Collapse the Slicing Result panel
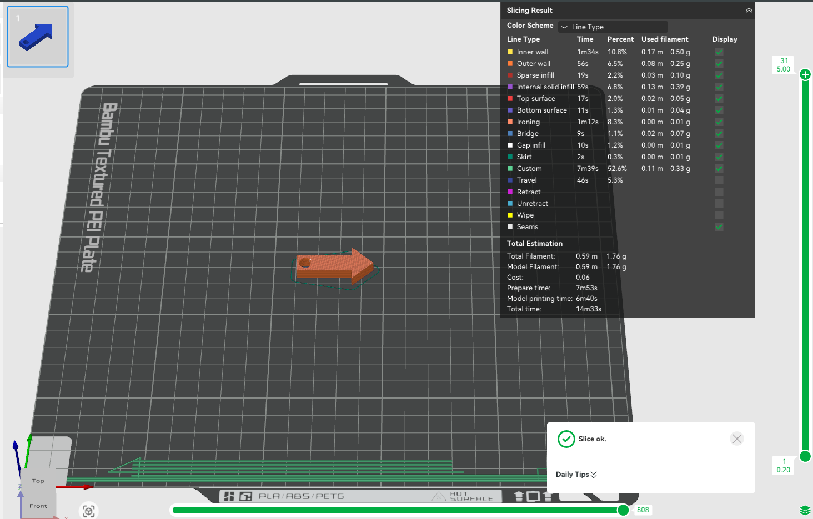Screen dimensions: 813x519 tap(749, 11)
